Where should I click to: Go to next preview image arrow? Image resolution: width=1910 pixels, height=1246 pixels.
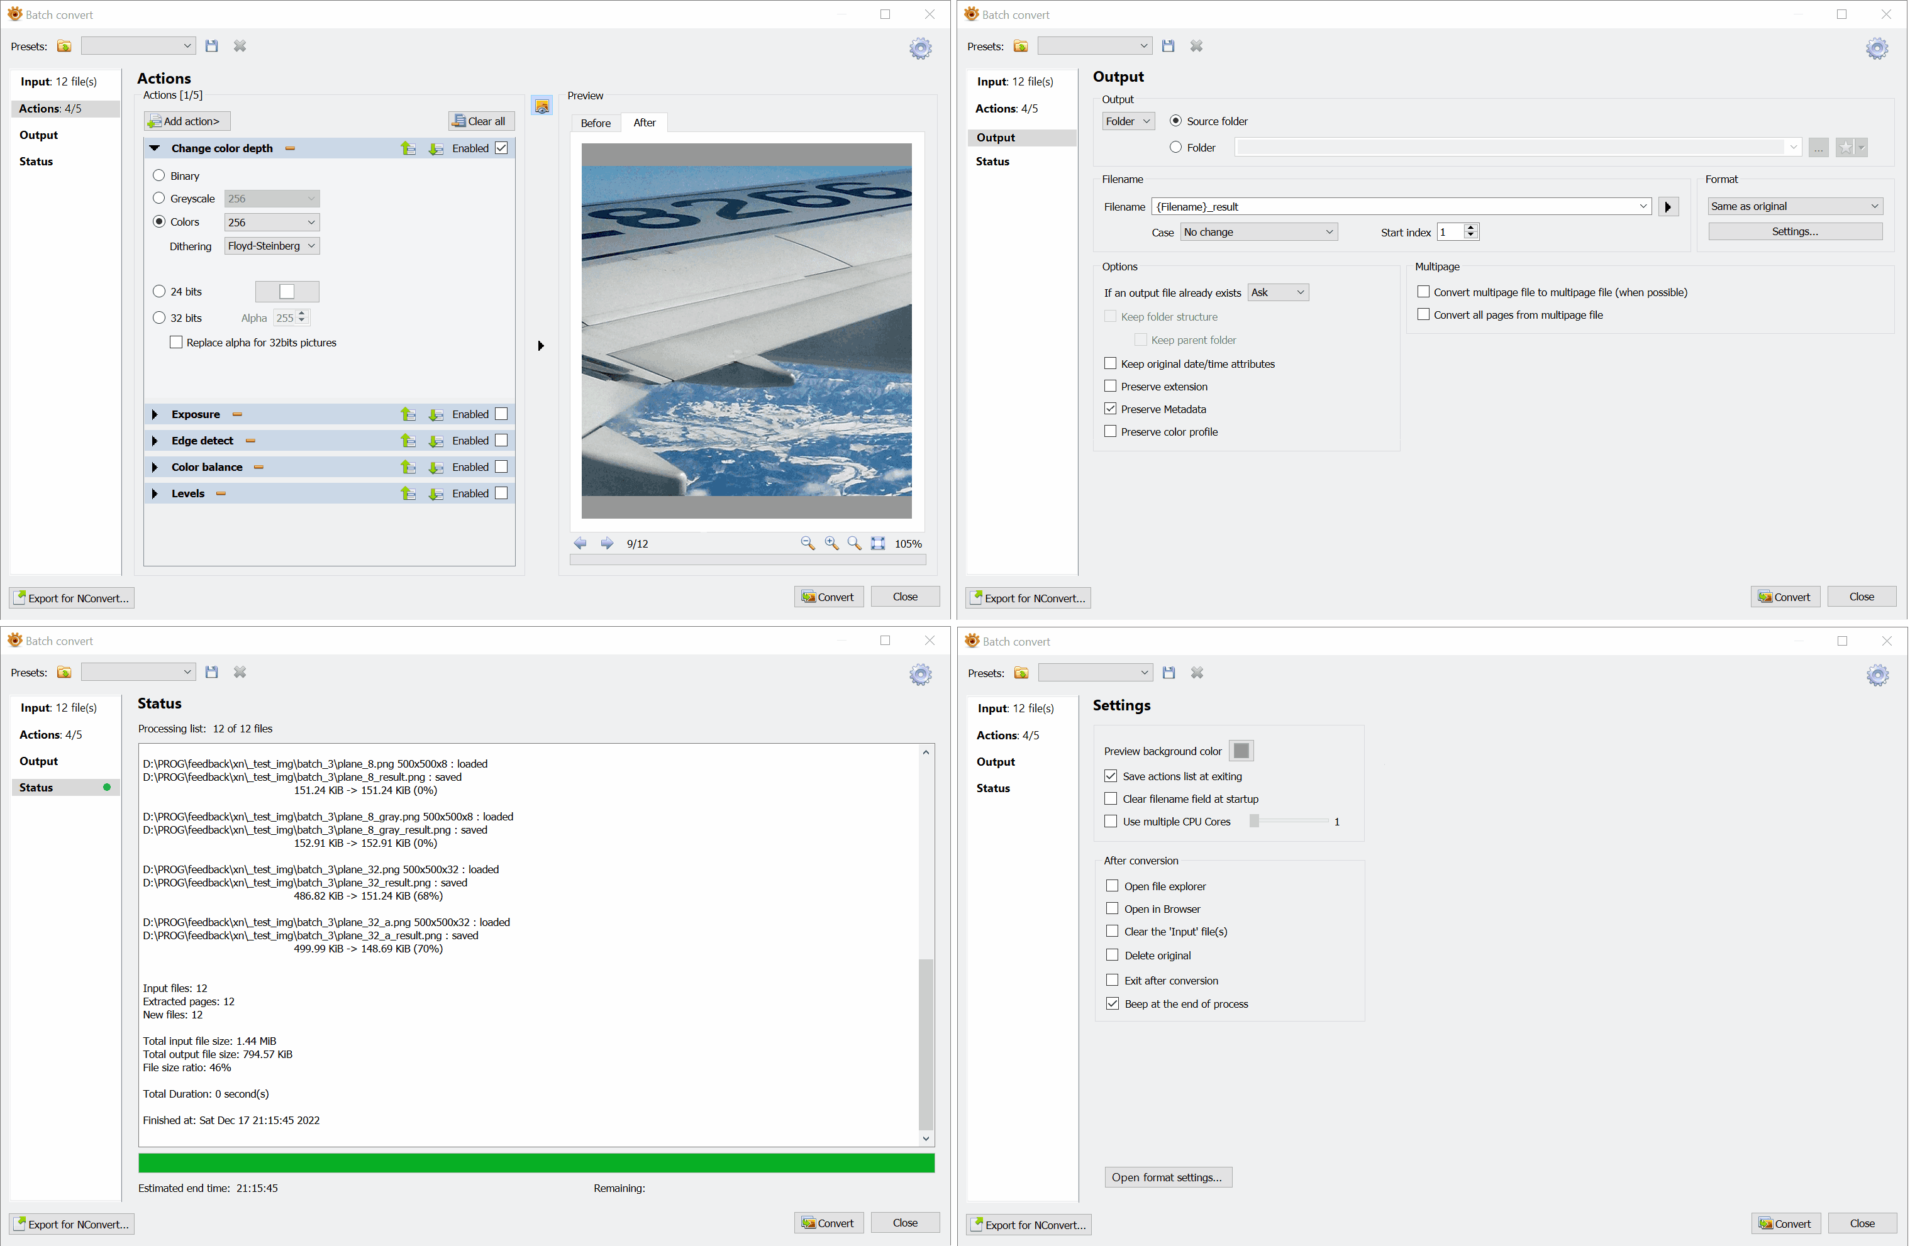[x=607, y=543]
